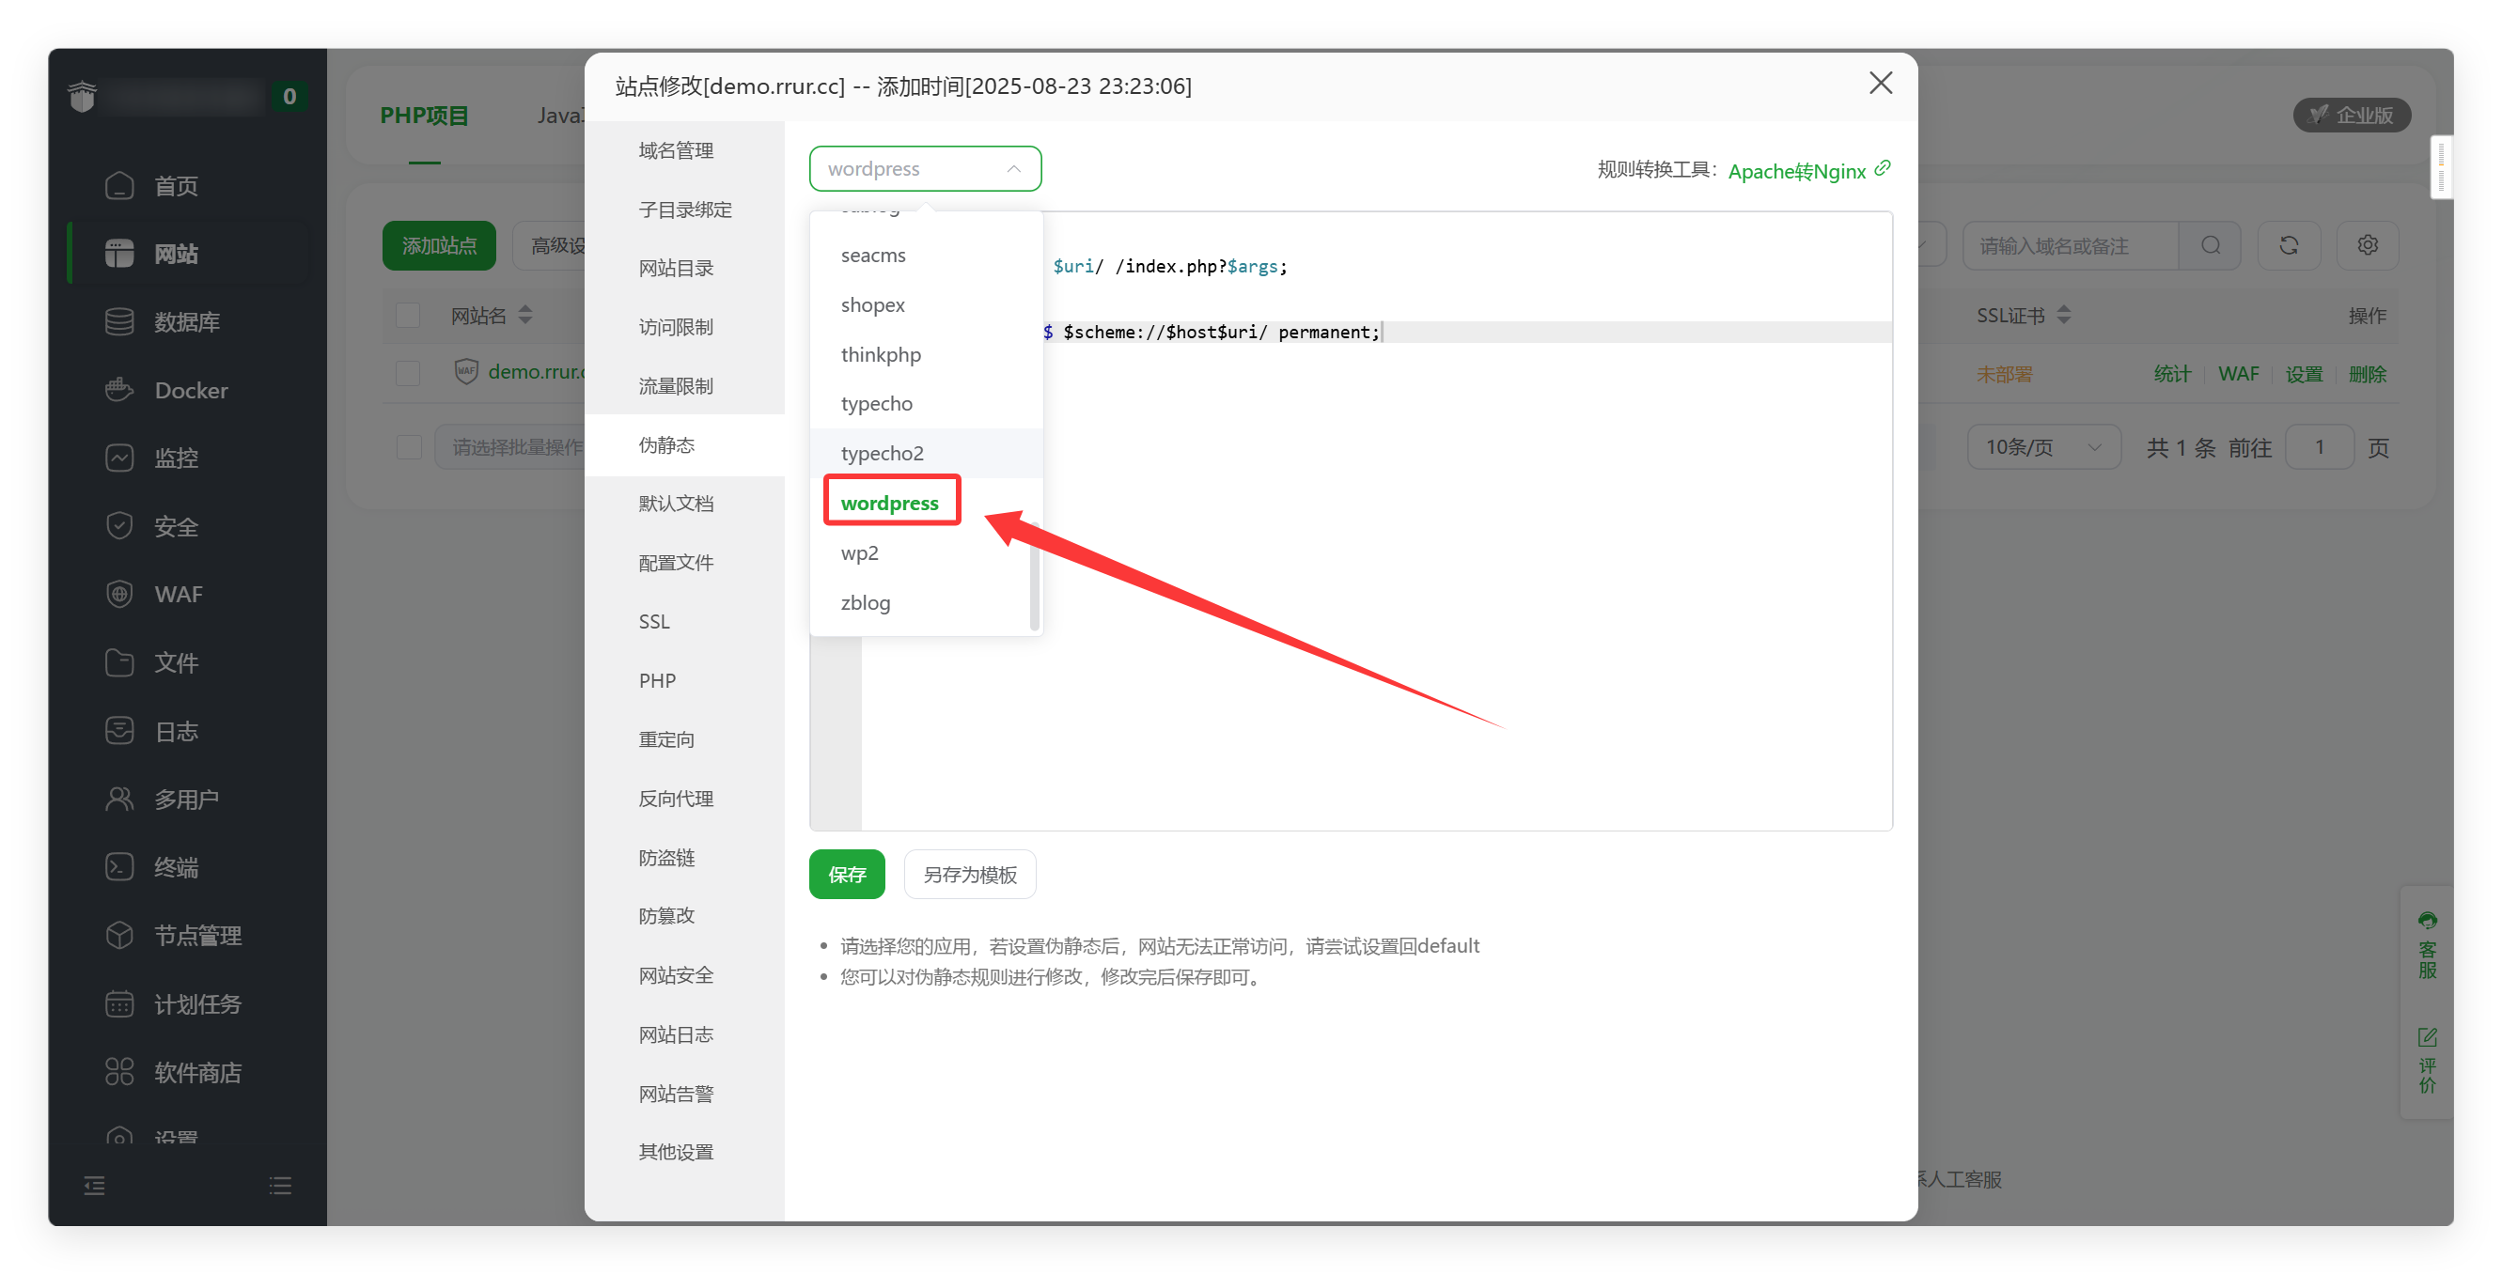Close the site edit dialog

(1881, 85)
